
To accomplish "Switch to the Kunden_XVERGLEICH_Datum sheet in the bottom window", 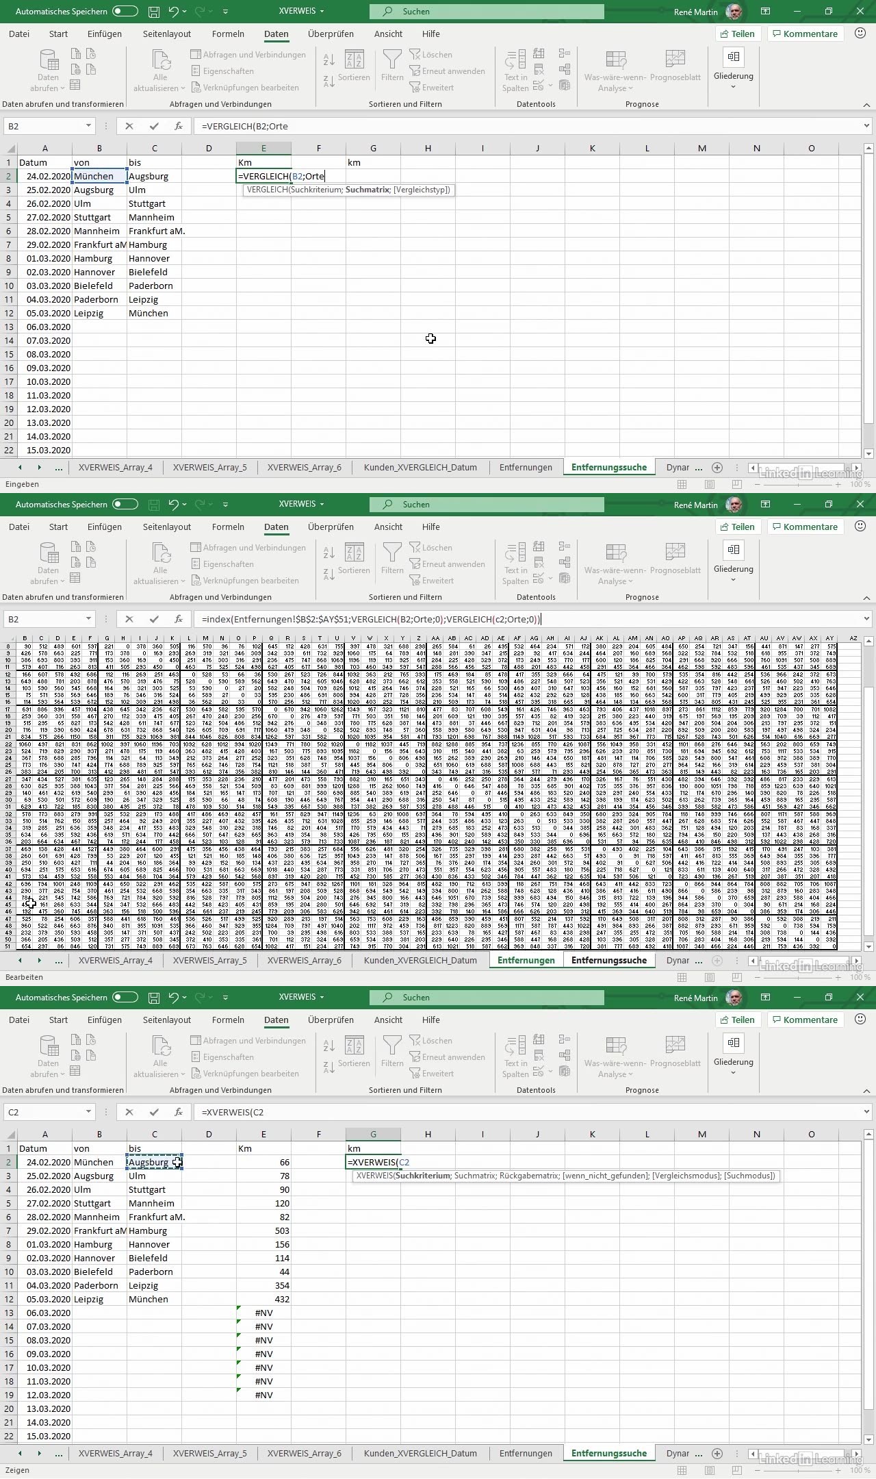I will point(420,1453).
